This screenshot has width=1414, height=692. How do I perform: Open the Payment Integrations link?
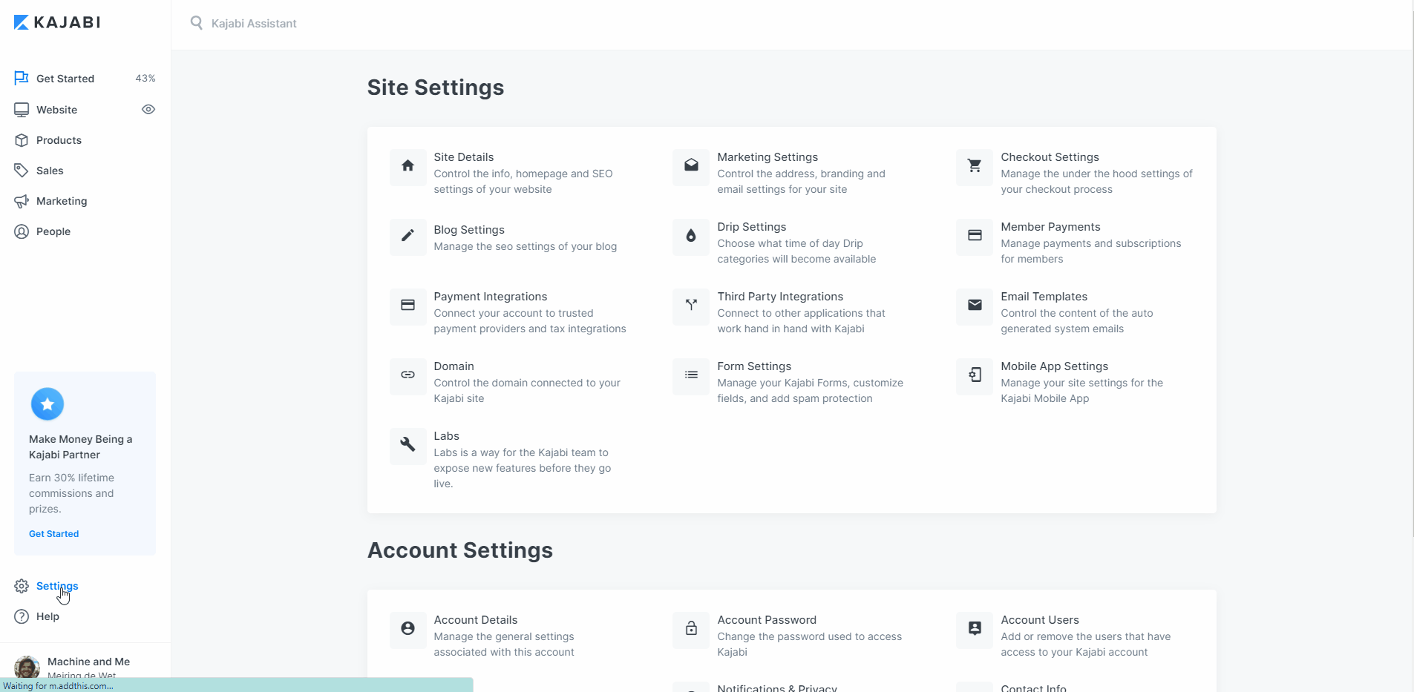click(x=491, y=297)
